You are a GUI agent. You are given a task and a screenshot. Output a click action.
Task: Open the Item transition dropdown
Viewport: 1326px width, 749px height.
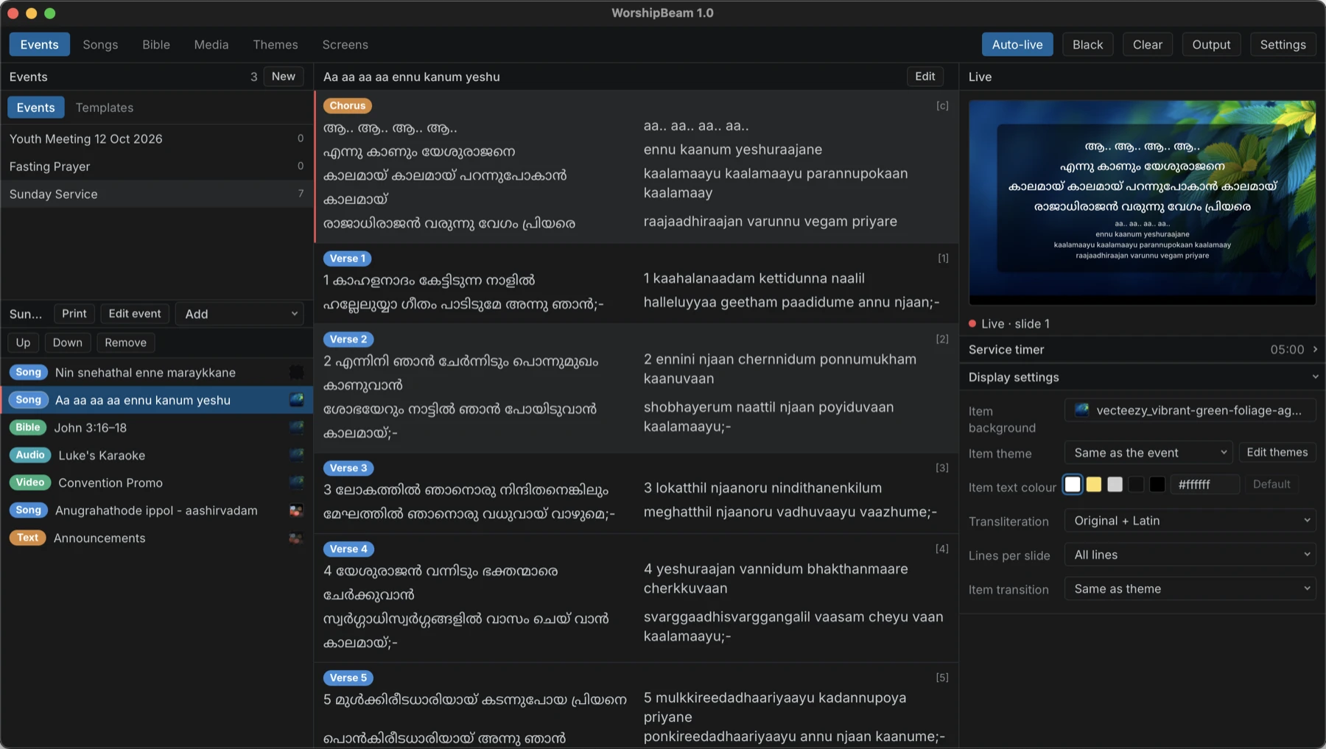[x=1190, y=588]
